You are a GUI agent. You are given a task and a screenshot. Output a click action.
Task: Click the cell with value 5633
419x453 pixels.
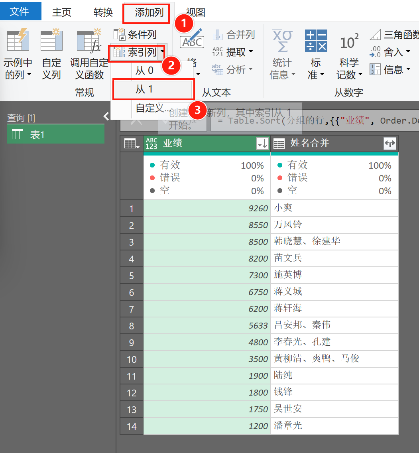(x=207, y=325)
